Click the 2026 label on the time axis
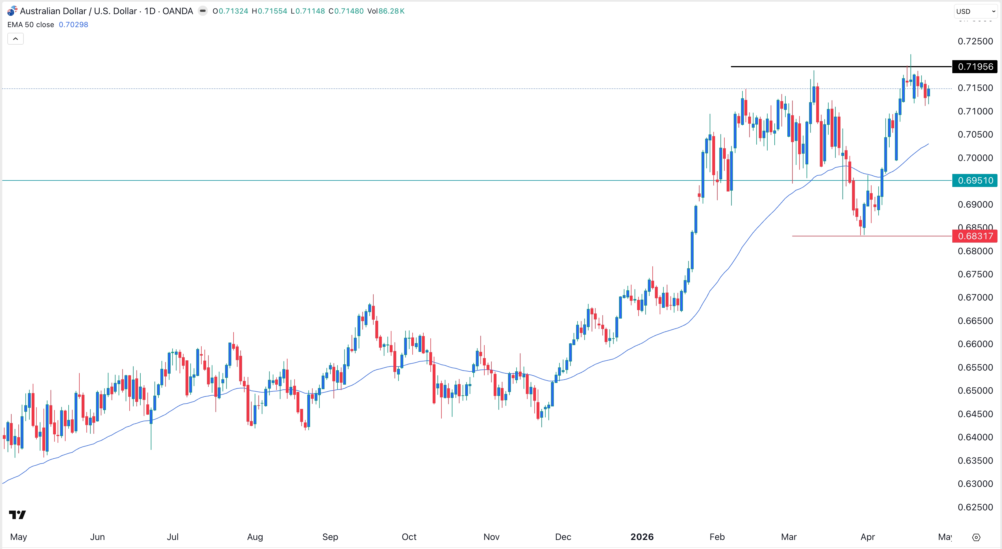Viewport: 1002px width, 549px height. click(x=642, y=537)
